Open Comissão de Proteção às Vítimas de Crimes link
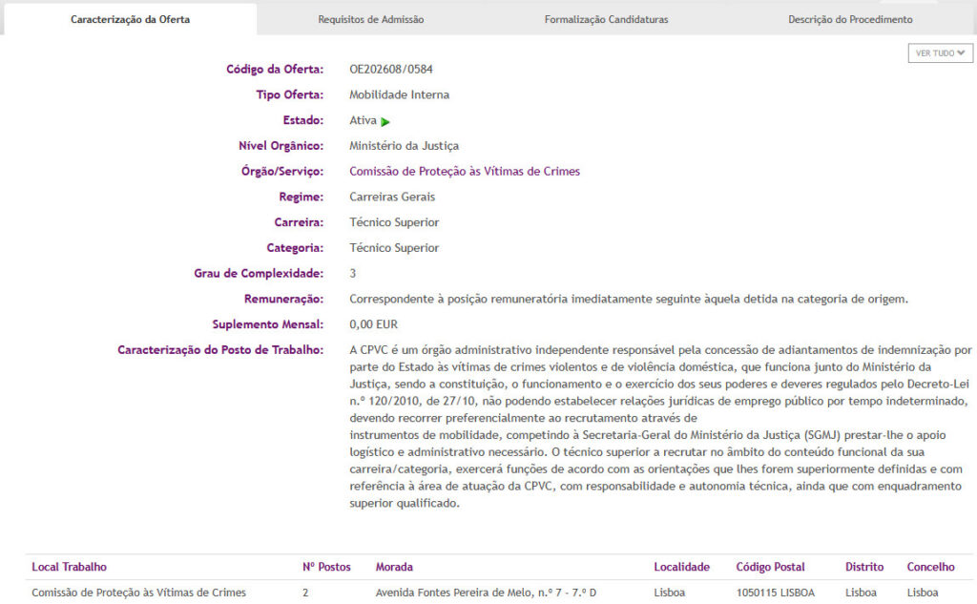 click(465, 172)
